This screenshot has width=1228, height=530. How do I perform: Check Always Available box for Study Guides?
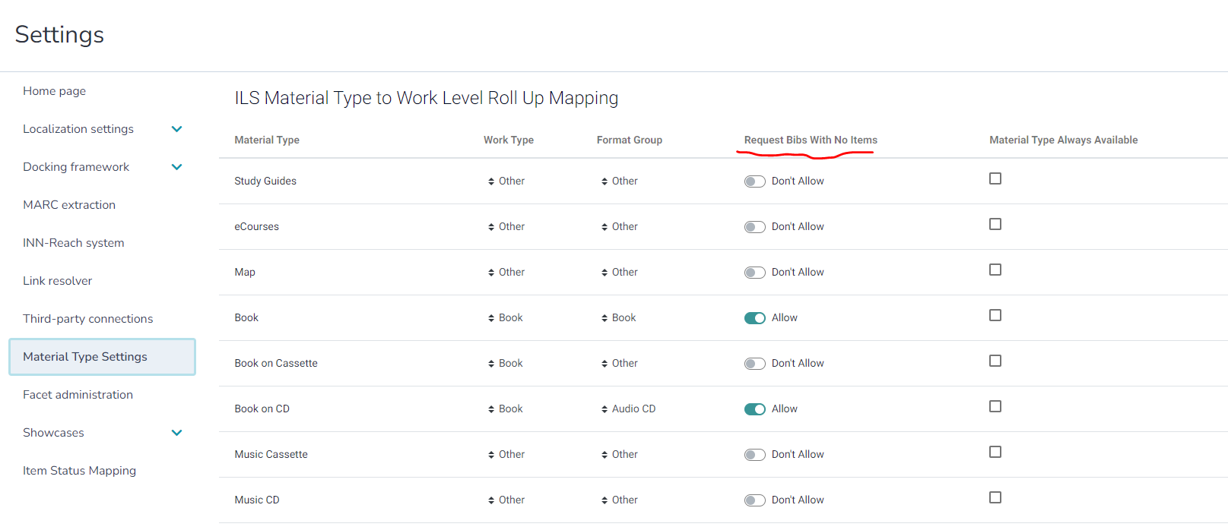pyautogui.click(x=995, y=178)
